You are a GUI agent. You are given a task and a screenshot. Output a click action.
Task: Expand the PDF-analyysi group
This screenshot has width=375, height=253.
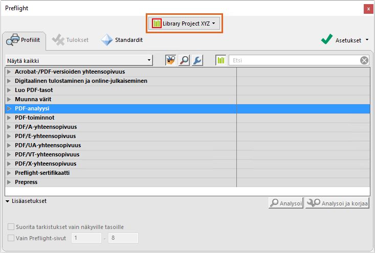[x=9, y=108]
